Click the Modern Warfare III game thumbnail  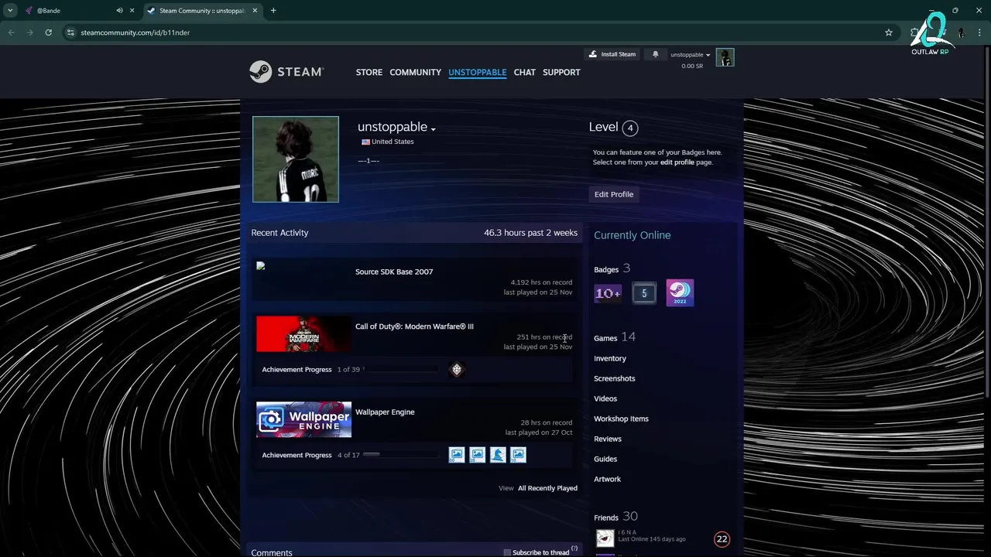(303, 334)
